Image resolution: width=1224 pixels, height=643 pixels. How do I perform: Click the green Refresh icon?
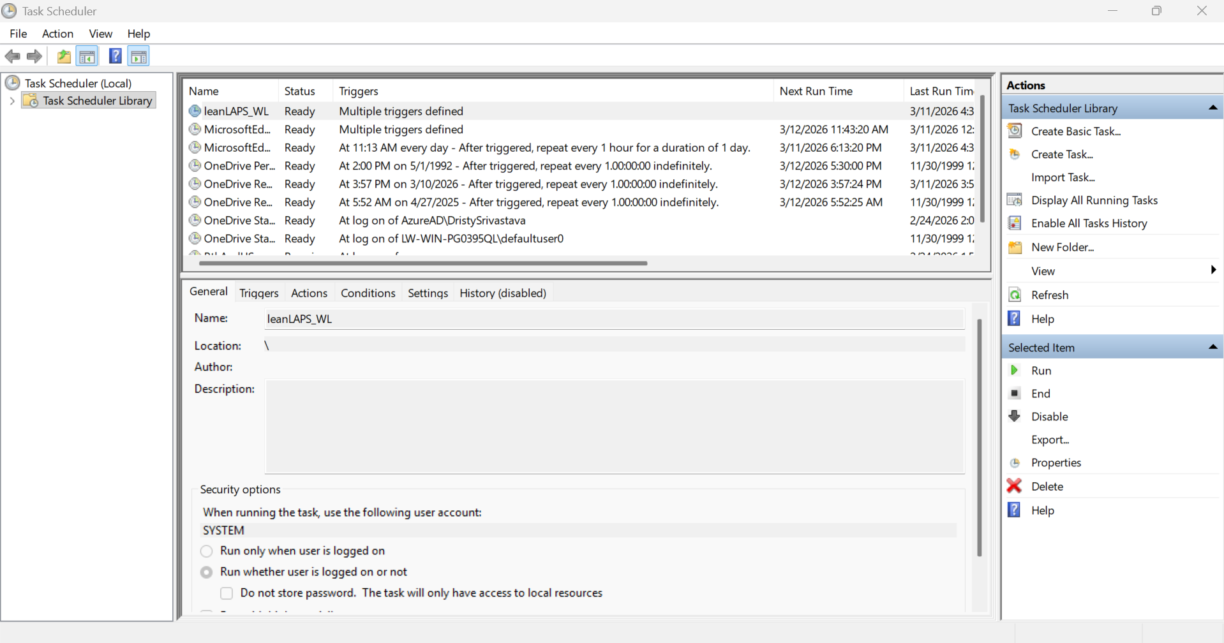[1014, 295]
